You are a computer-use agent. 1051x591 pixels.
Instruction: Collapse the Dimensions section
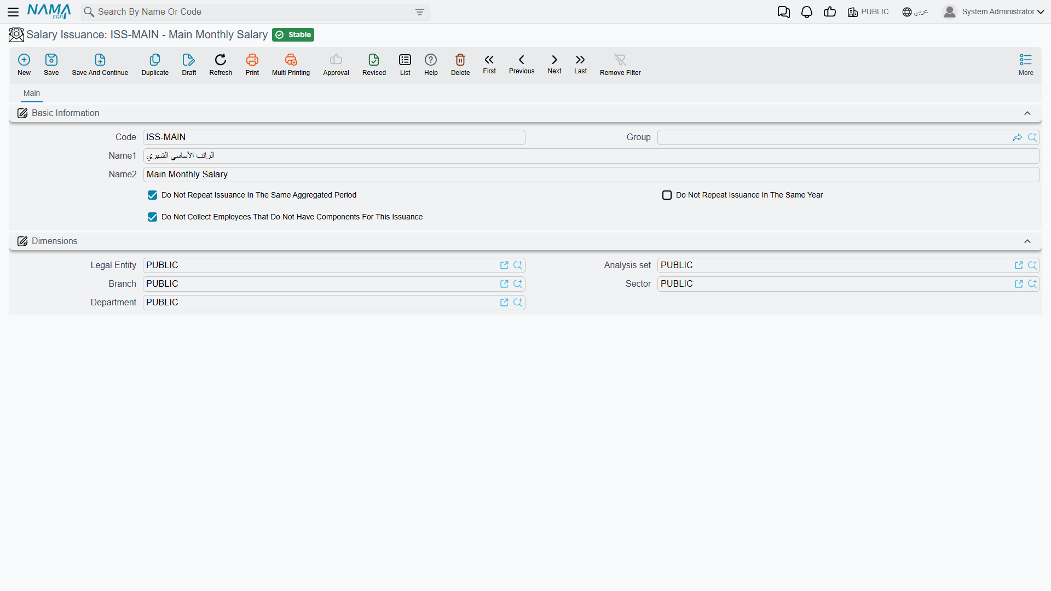[x=1027, y=241]
